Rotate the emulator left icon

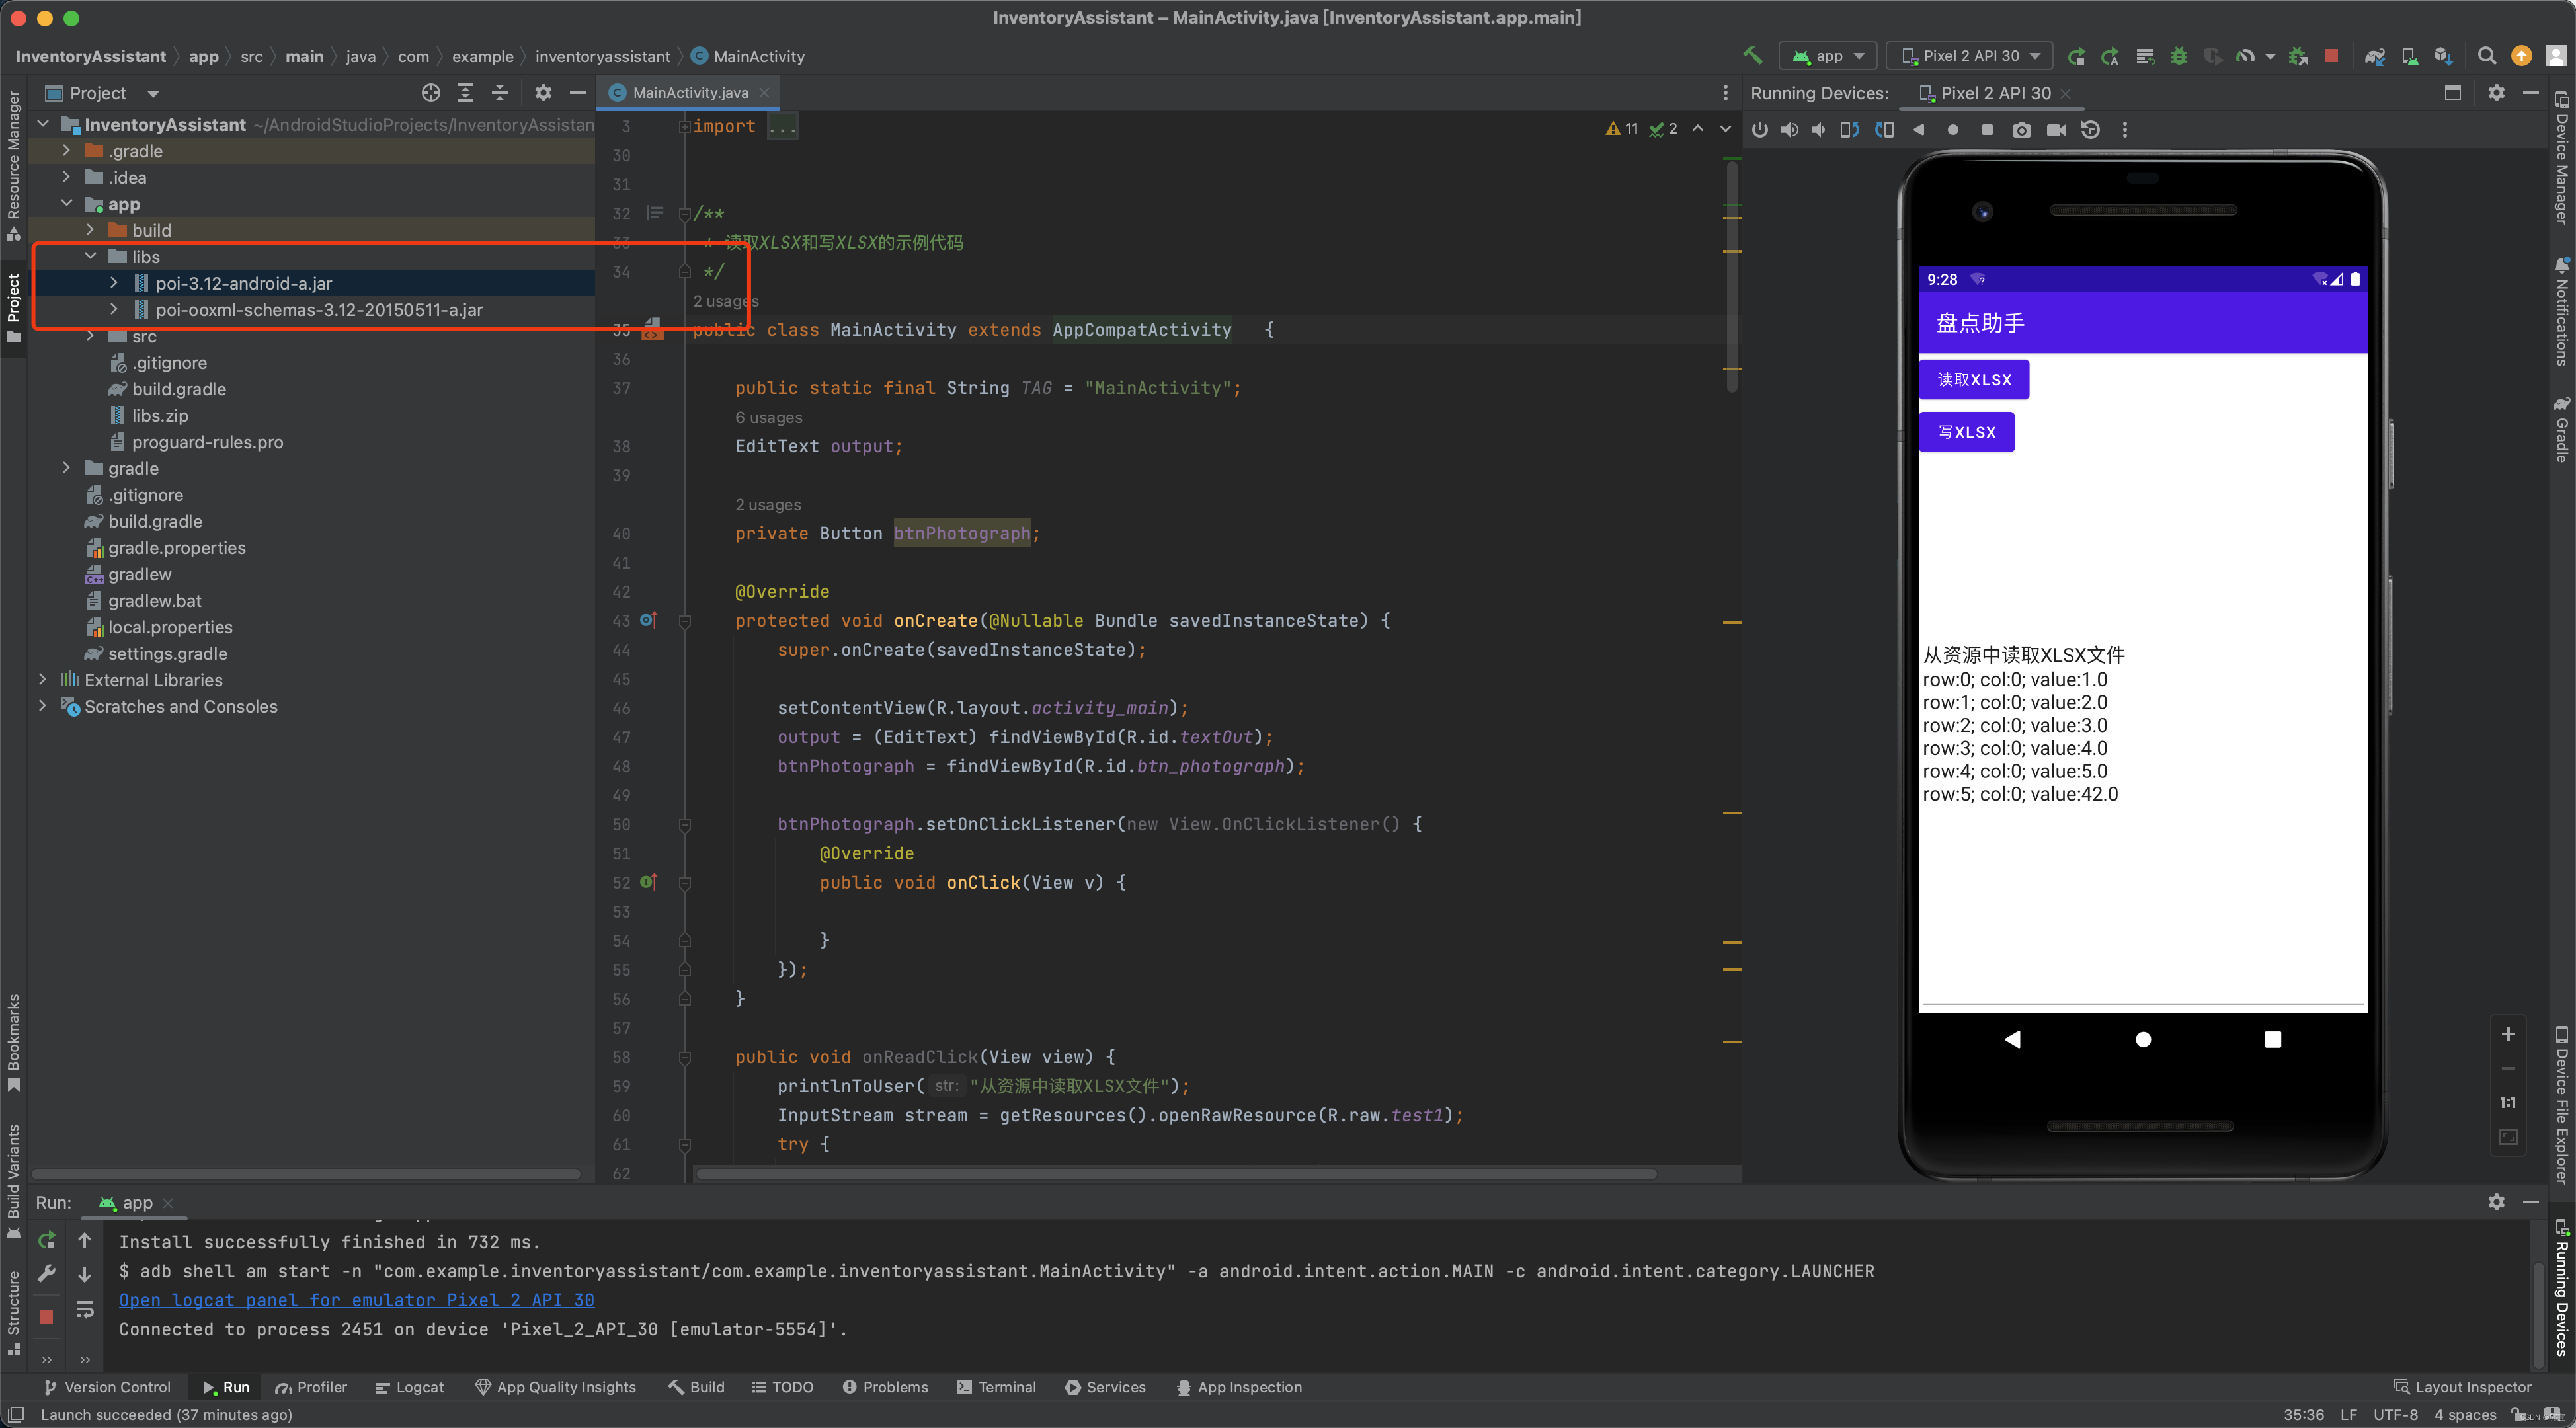point(1849,130)
